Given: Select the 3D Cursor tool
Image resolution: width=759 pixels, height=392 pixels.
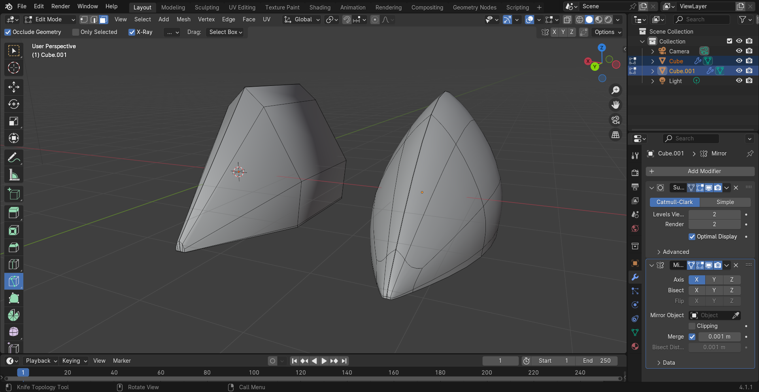Looking at the screenshot, I should [x=14, y=68].
